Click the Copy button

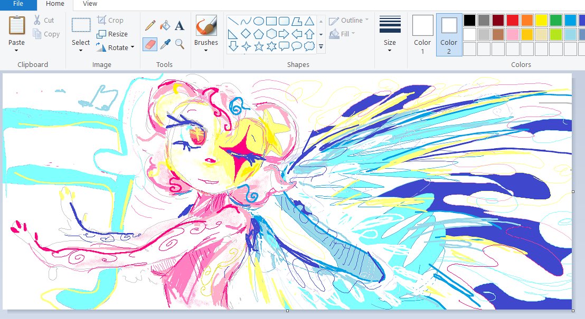(46, 34)
